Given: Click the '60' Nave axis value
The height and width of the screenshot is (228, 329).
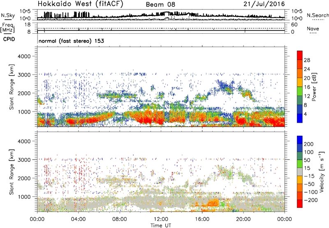Looking at the screenshot, I should tap(294, 25).
